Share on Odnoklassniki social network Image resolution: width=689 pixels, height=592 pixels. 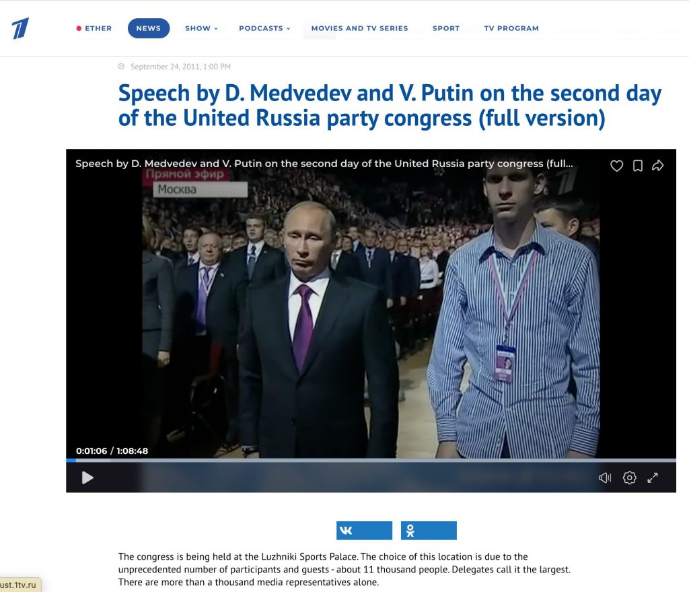(429, 531)
